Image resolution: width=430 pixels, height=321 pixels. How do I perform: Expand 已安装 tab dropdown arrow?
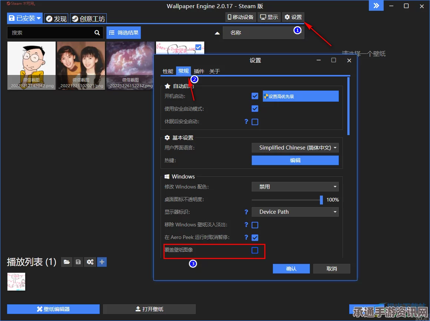pyautogui.click(x=39, y=19)
